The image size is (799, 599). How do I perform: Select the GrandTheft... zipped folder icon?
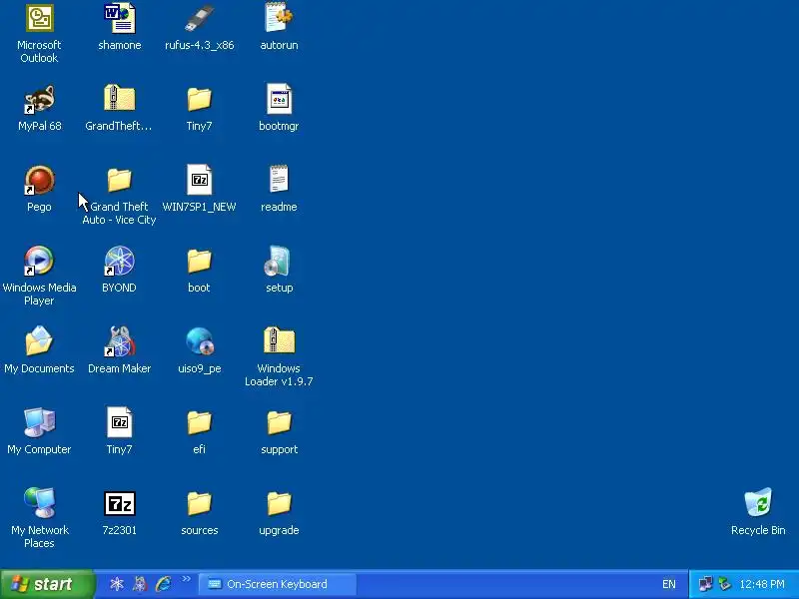tap(119, 99)
